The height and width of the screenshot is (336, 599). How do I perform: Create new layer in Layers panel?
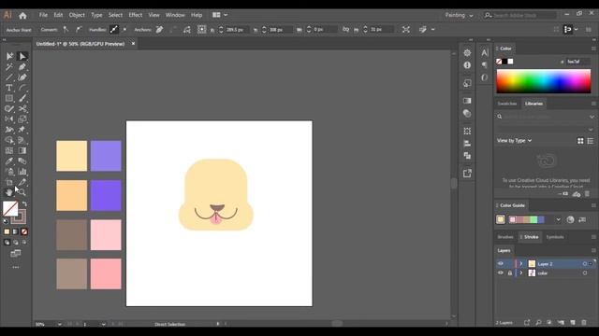[x=573, y=323]
